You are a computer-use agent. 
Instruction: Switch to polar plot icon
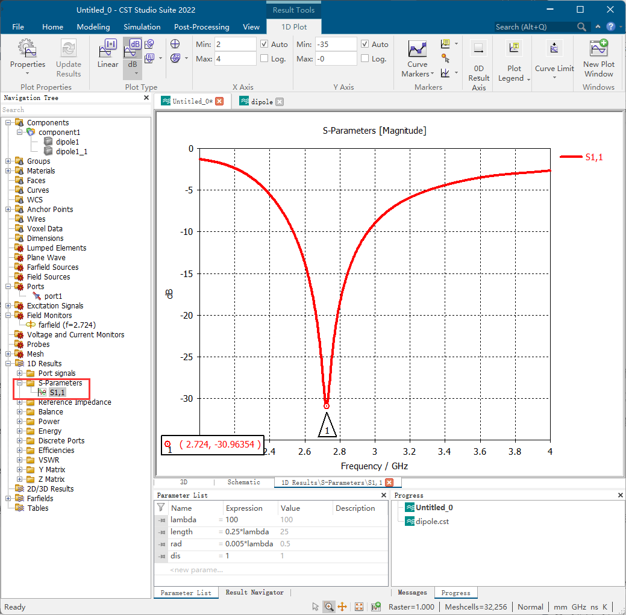tap(175, 44)
